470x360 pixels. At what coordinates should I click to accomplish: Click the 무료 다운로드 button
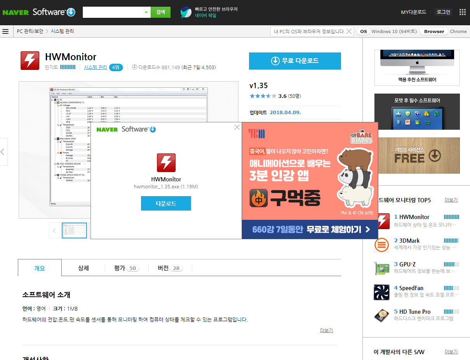tap(295, 61)
